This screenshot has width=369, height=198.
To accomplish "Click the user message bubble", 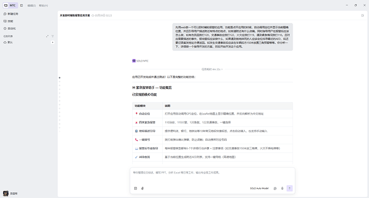I will point(233,37).
